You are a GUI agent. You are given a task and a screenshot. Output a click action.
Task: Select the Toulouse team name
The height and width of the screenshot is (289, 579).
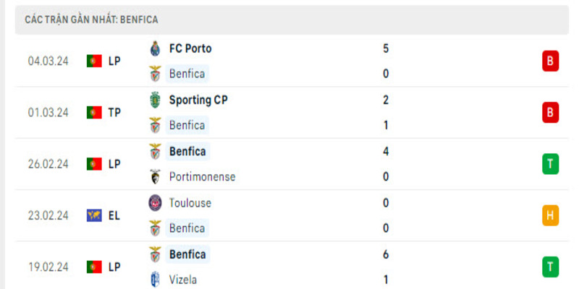pos(190,203)
